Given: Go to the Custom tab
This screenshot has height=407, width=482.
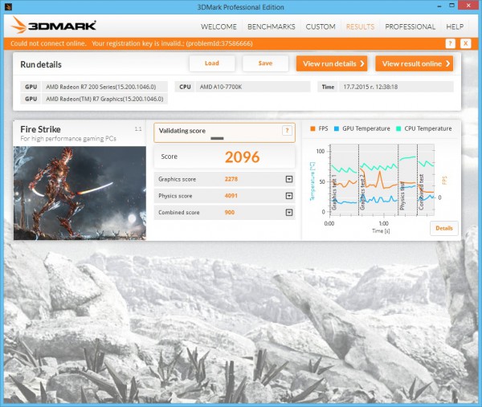Looking at the screenshot, I should pyautogui.click(x=321, y=26).
